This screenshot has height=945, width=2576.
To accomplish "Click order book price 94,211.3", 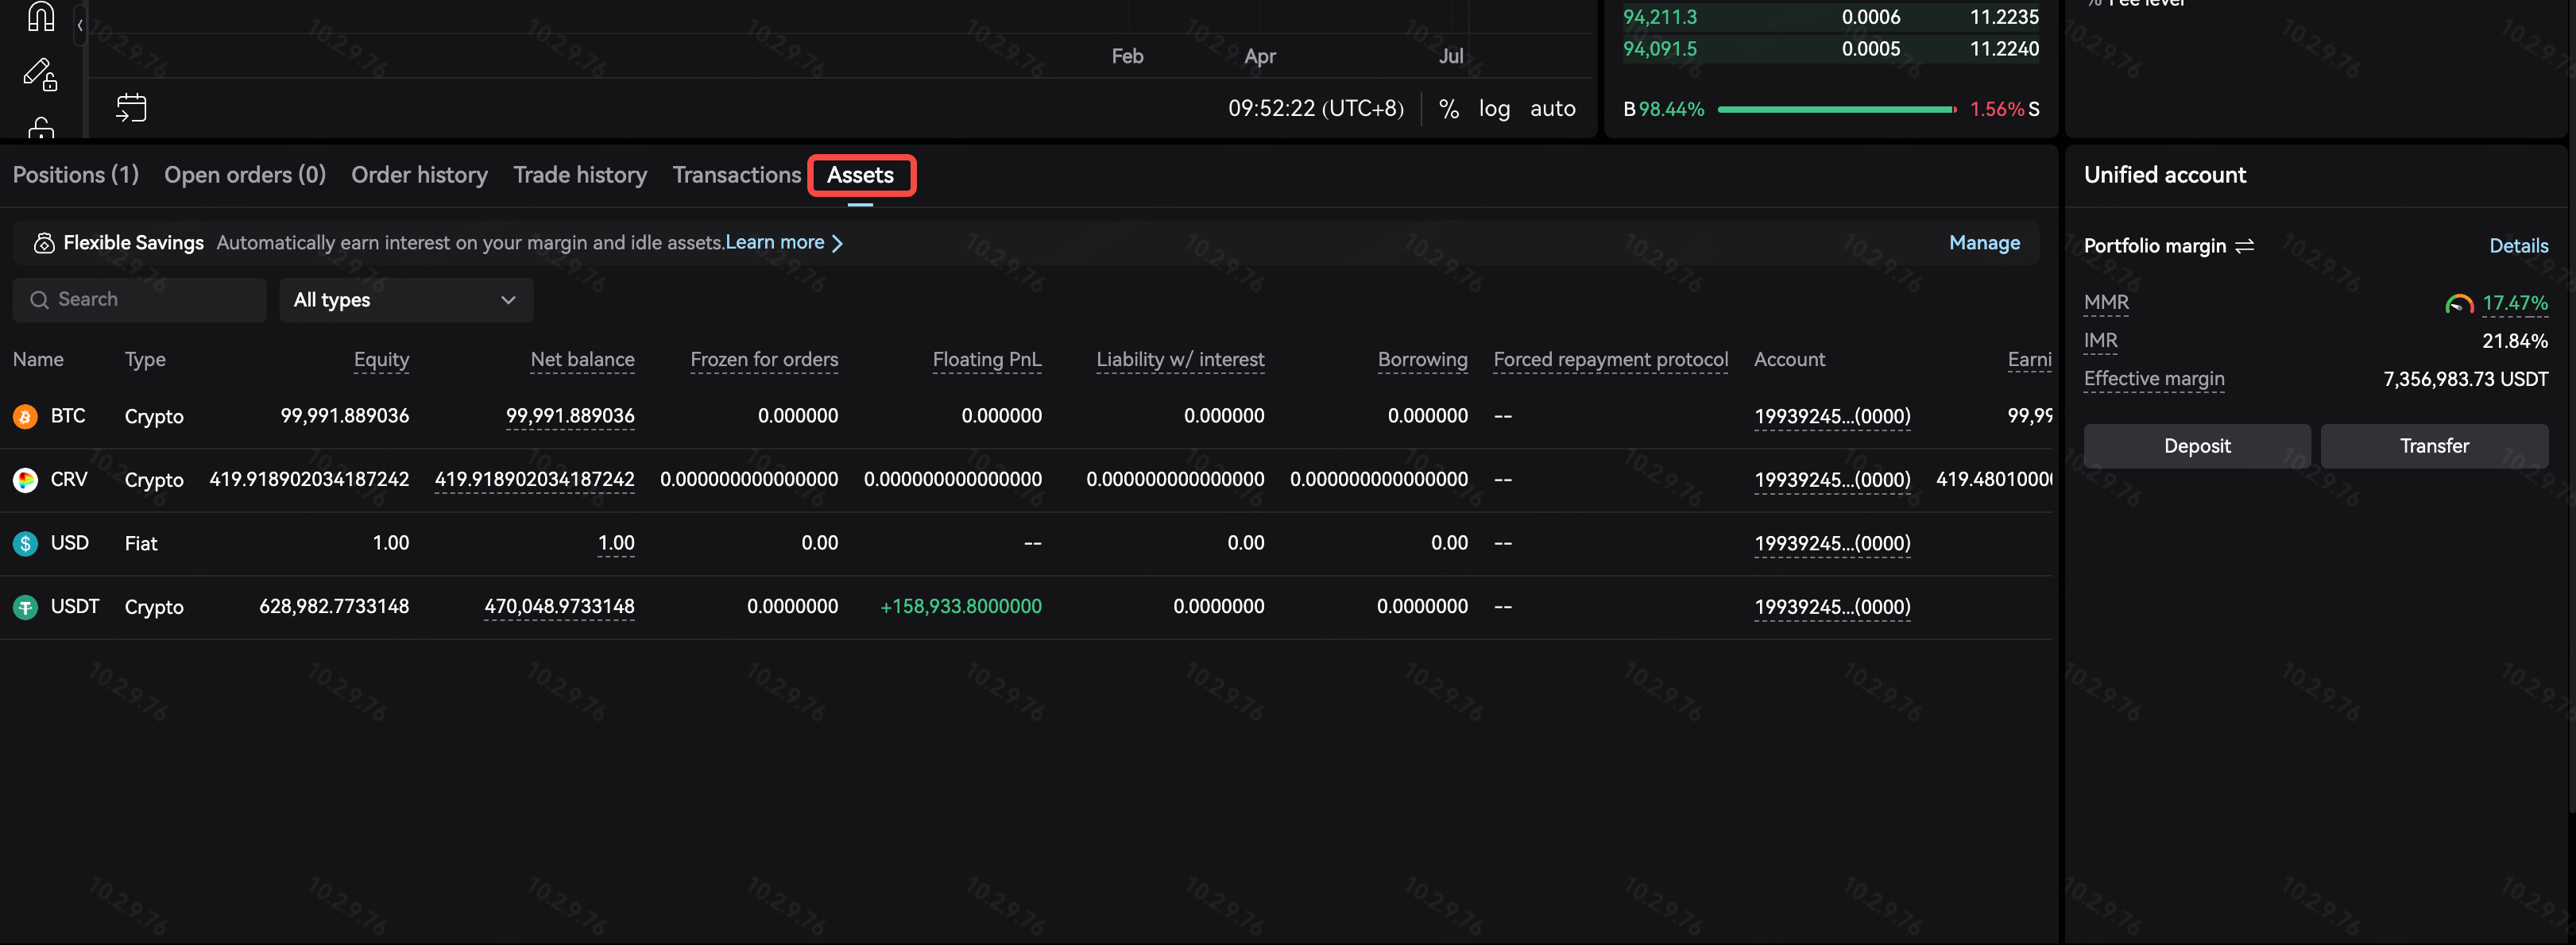I will coord(1659,17).
